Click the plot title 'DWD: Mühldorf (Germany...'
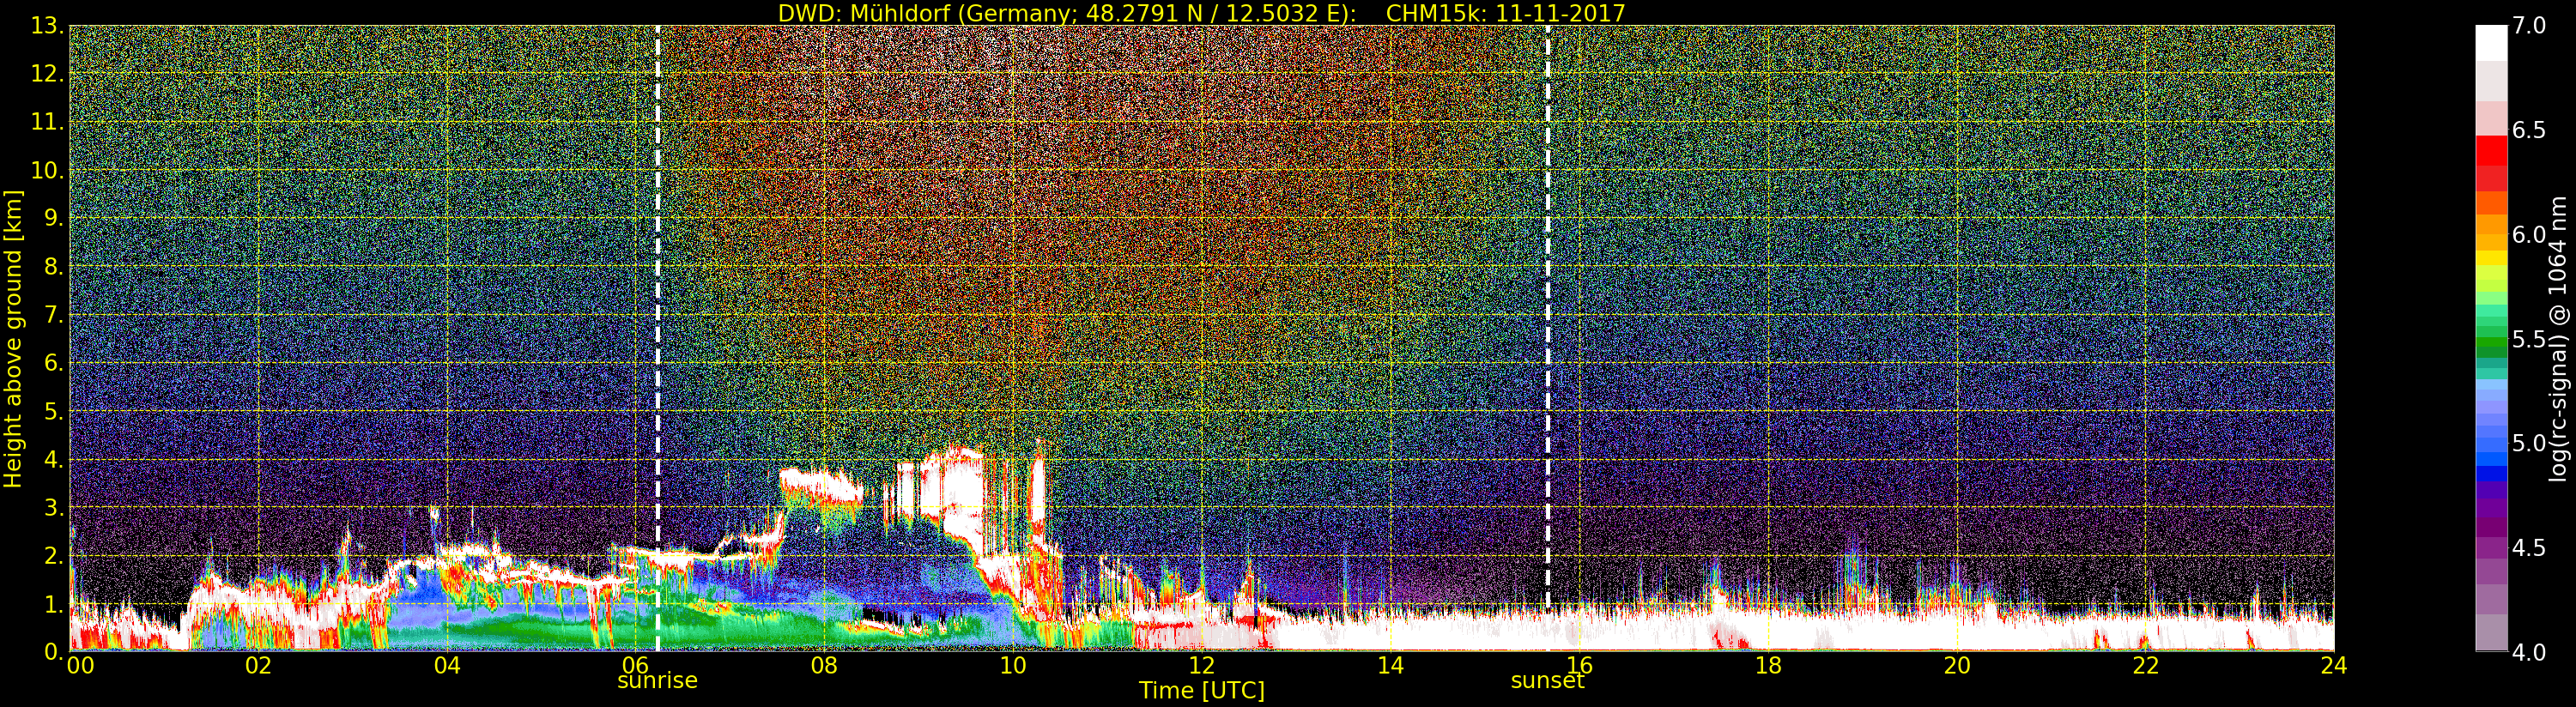The width and height of the screenshot is (2576, 707). pyautogui.click(x=1202, y=13)
